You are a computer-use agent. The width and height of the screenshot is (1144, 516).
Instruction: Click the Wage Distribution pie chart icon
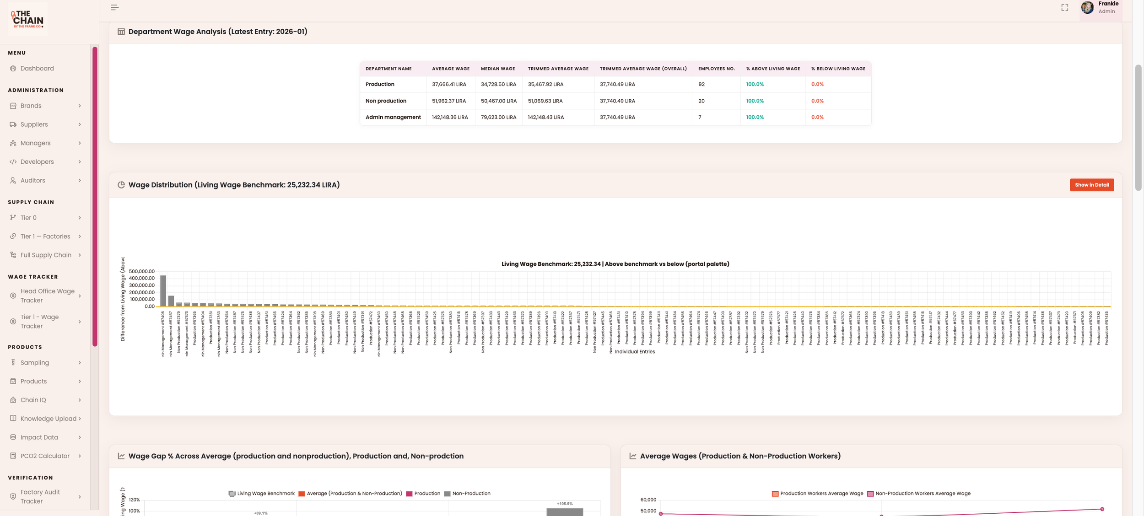[x=121, y=185]
